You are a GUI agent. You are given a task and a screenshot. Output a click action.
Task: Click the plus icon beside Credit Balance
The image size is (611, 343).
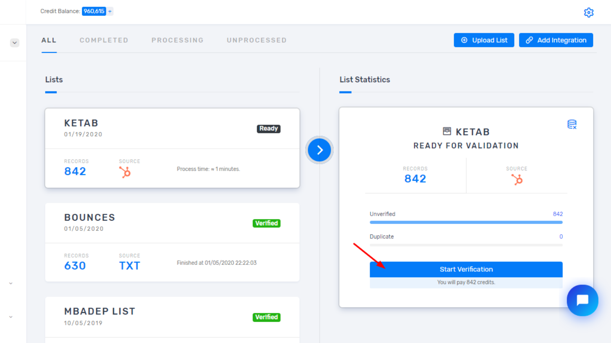tap(110, 11)
